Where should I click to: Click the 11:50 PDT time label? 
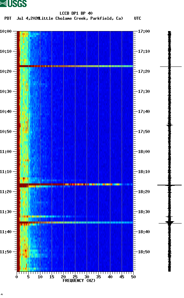6,252
